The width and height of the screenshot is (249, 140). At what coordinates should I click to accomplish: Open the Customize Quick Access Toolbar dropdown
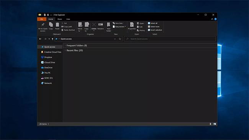point(51,15)
